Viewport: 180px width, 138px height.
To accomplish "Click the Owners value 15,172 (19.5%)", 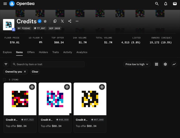I will point(161,43).
